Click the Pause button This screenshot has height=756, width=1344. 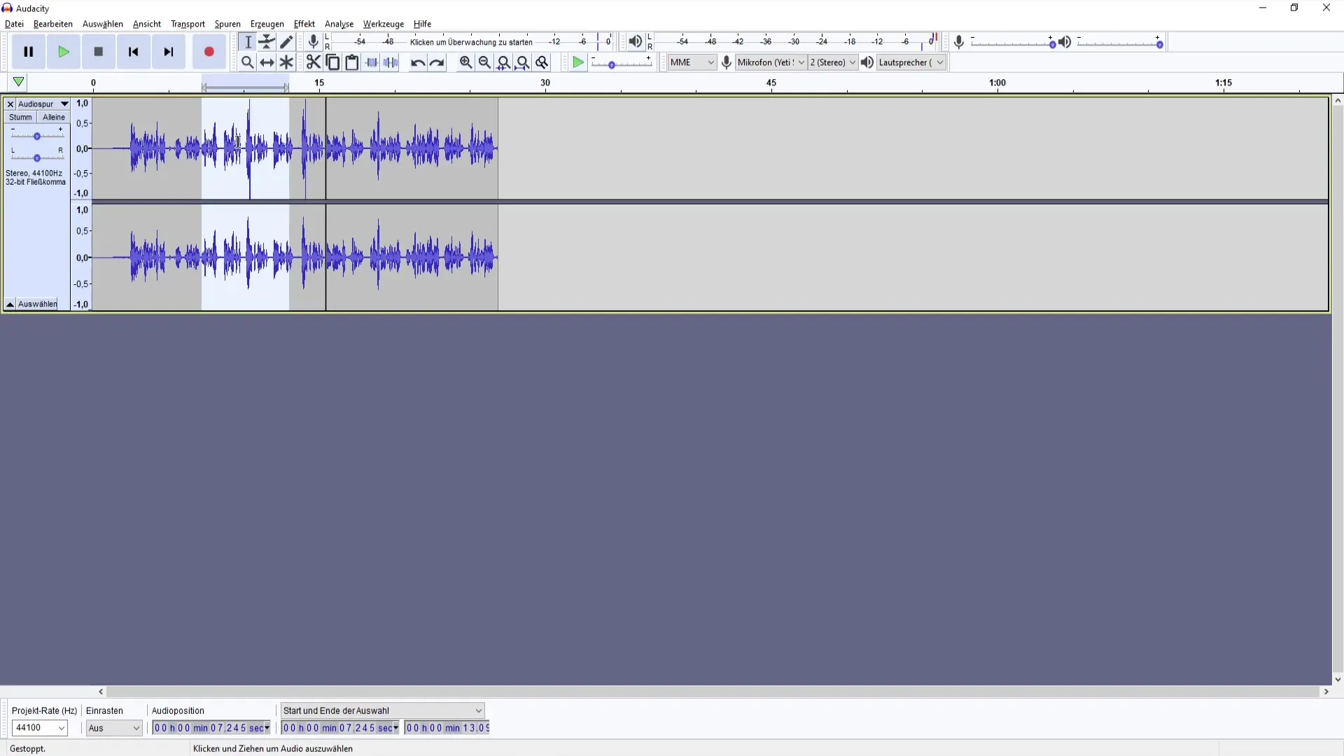[29, 52]
